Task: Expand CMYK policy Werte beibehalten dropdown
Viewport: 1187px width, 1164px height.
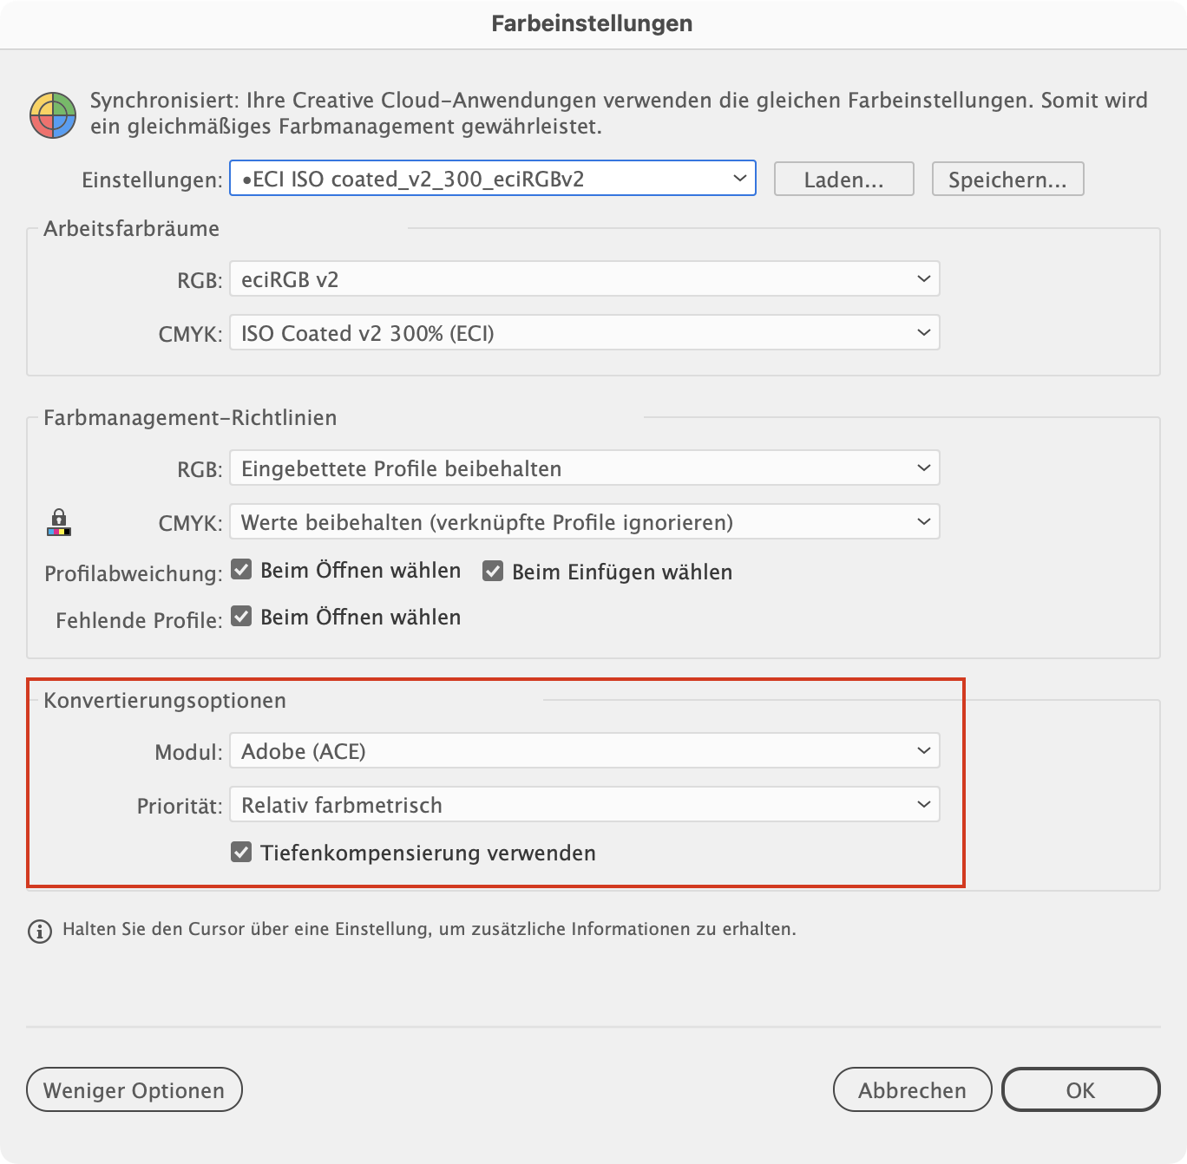Action: 585,522
